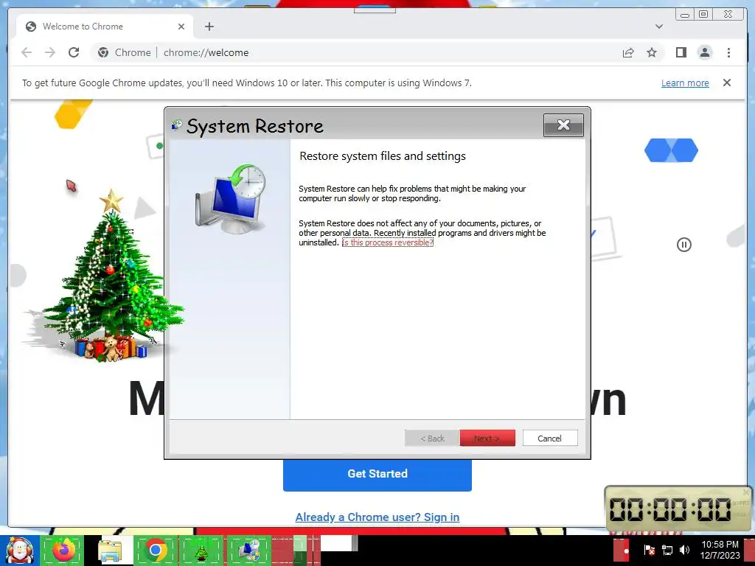Minimize the Chrome window
Viewport: 755px width, 566px height.
tap(684, 15)
